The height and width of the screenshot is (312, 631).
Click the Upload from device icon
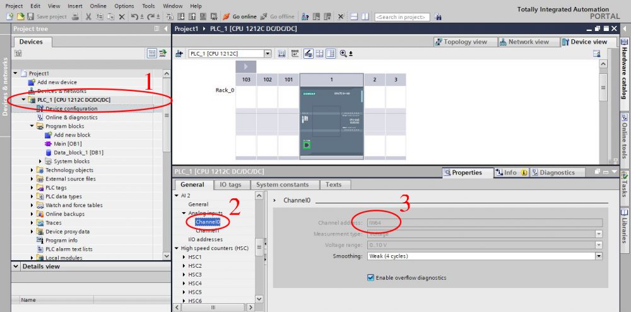(x=192, y=16)
